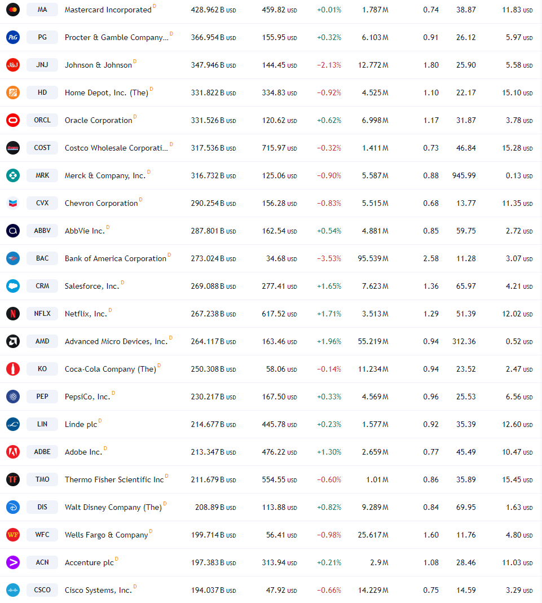This screenshot has width=542, height=603.
Task: Click the Salesforce cloud logo icon
Action: (x=13, y=286)
